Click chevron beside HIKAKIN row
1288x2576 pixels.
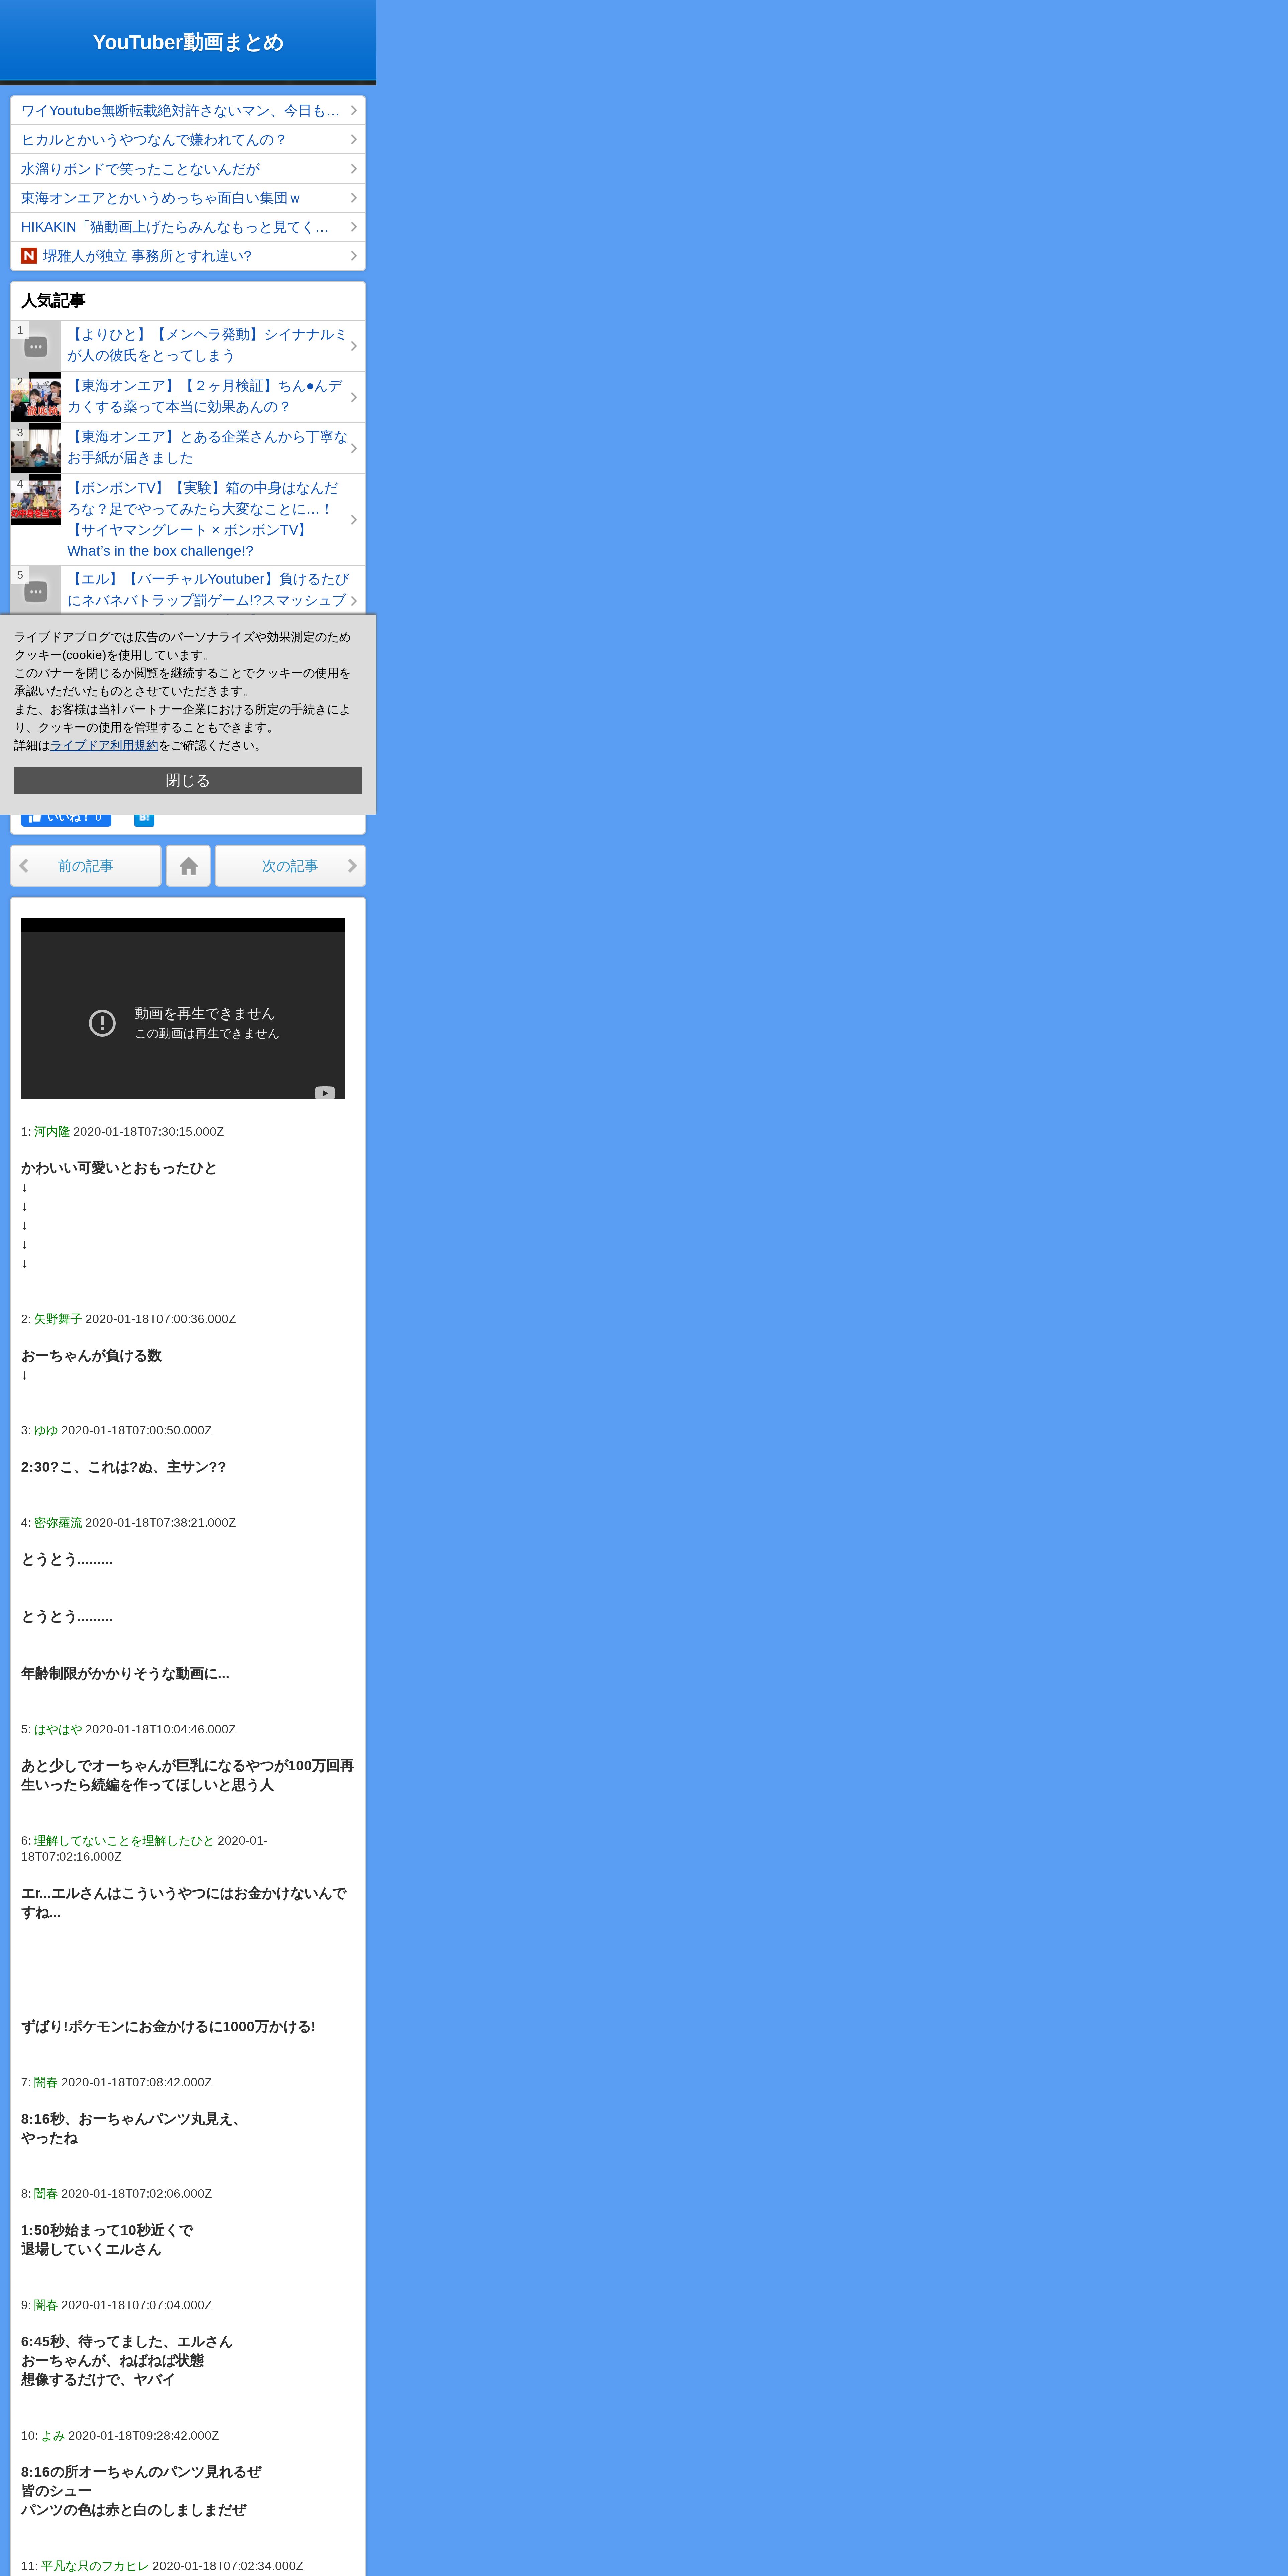pos(354,227)
